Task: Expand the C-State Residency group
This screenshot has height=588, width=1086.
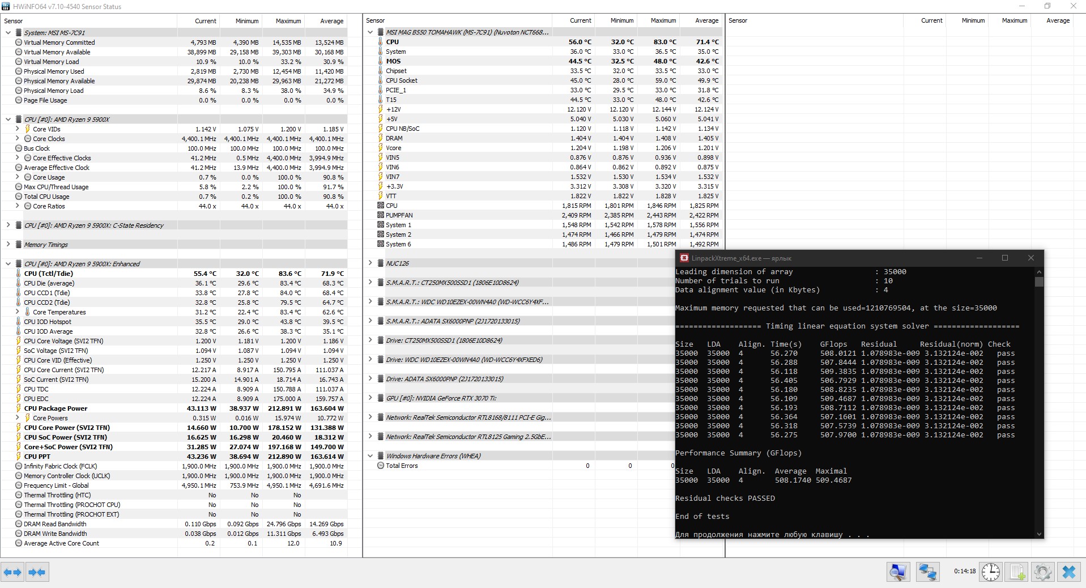Action: point(8,225)
